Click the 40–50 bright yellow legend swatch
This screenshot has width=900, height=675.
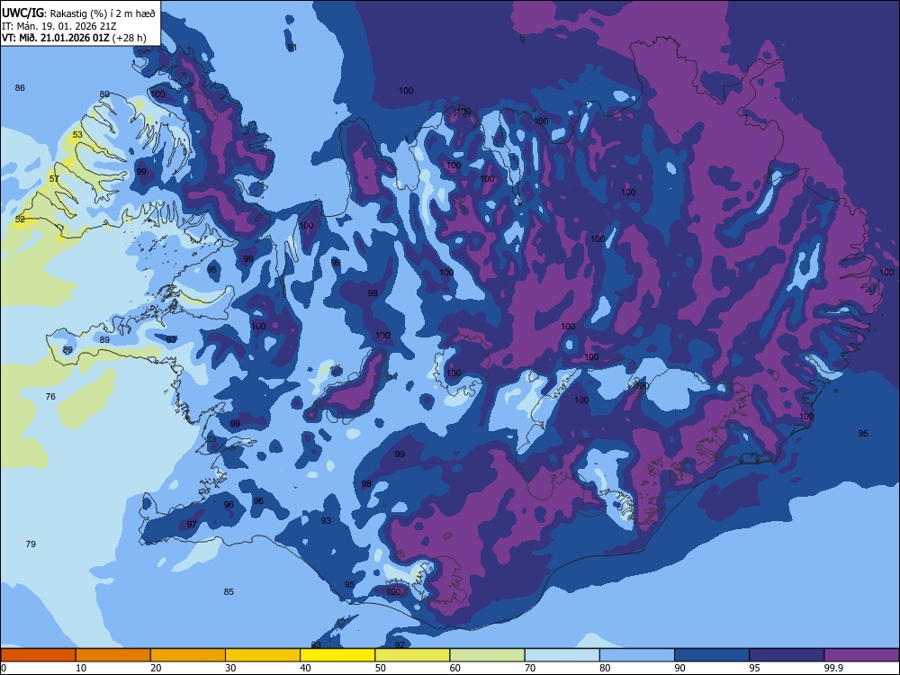(337, 655)
